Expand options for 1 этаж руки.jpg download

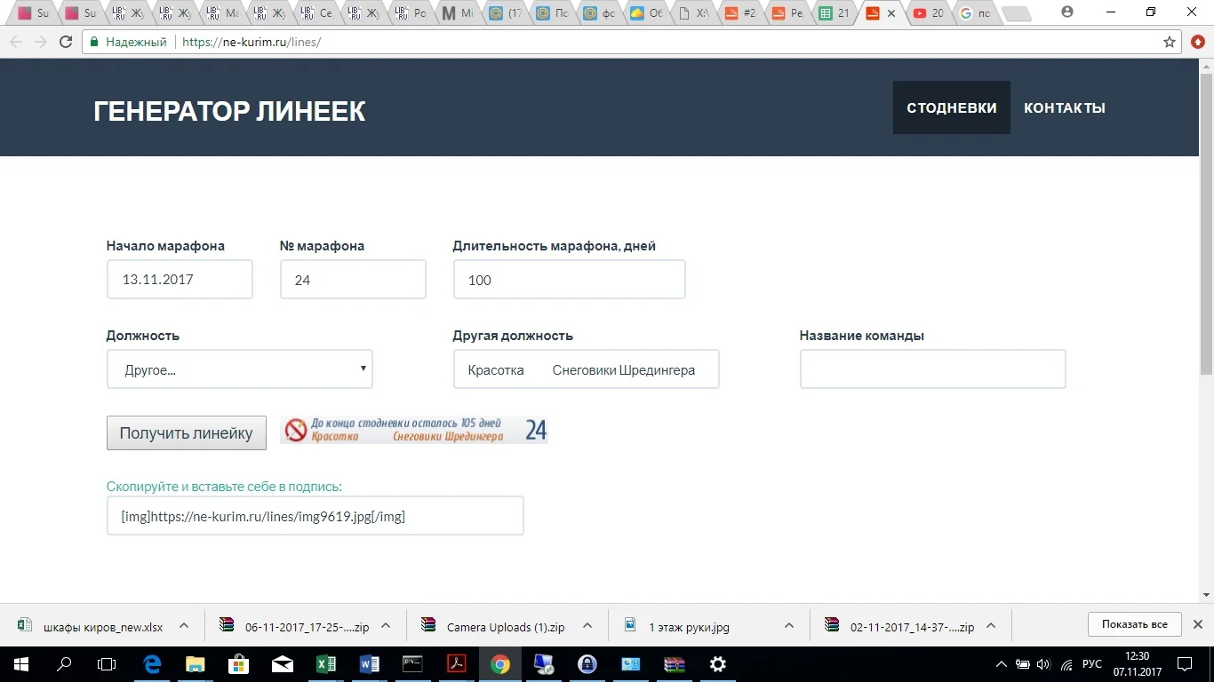coord(789,625)
